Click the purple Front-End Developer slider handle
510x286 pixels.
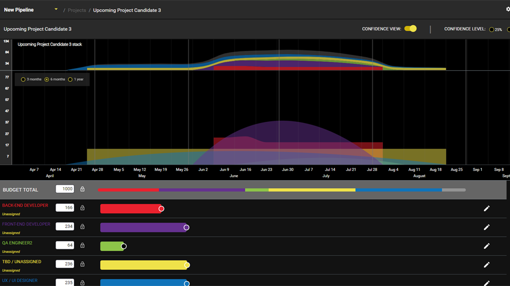(186, 228)
